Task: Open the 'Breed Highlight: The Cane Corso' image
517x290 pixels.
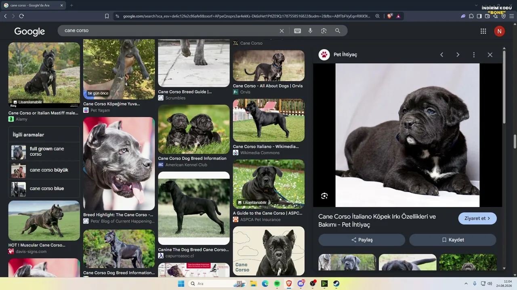Action: [x=119, y=164]
